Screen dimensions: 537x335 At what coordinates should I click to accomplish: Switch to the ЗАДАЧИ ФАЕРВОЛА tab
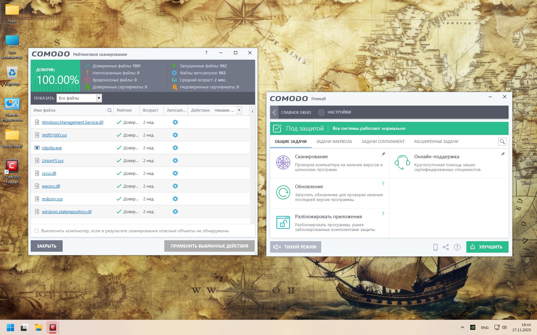(334, 142)
